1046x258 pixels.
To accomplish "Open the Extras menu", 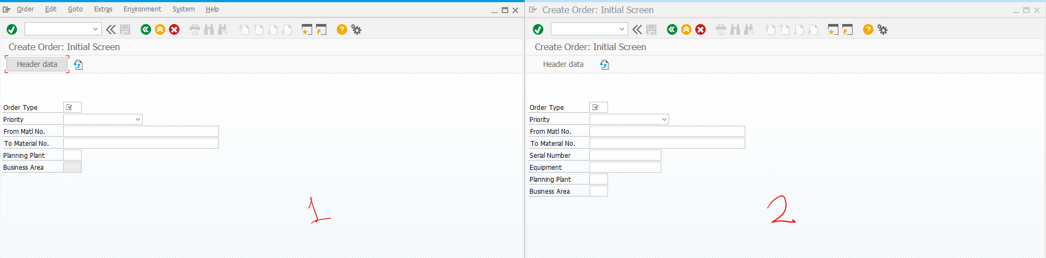I will 103,9.
